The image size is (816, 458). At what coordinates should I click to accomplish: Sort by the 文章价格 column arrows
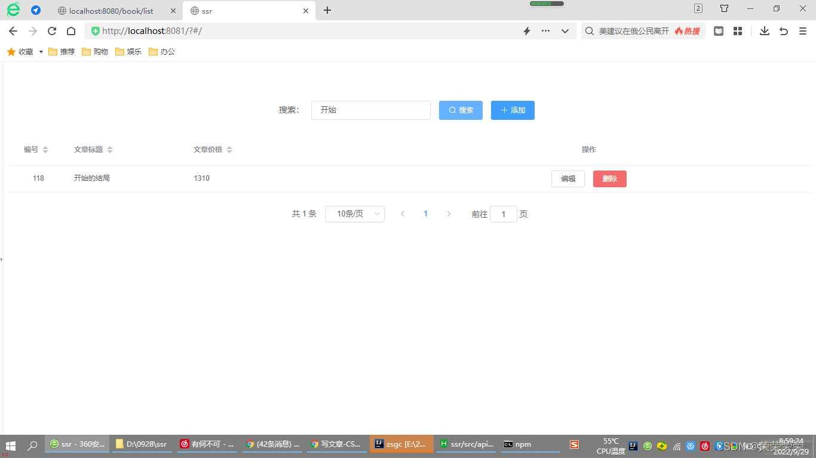(x=229, y=150)
